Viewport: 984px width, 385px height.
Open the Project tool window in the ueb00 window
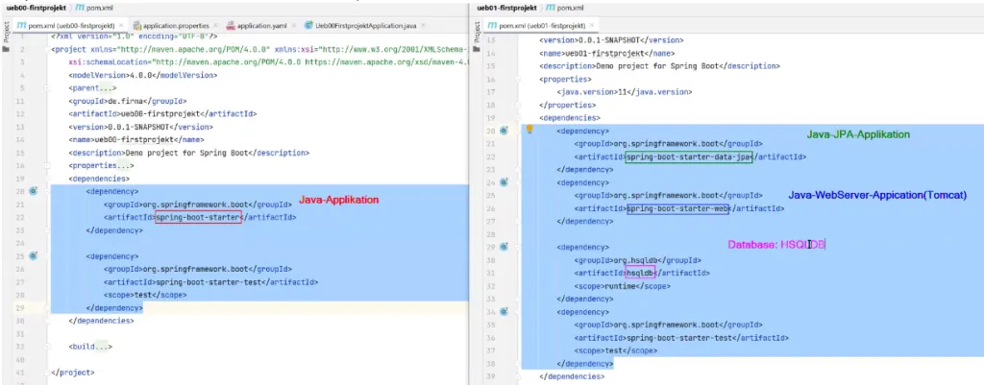pos(7,32)
